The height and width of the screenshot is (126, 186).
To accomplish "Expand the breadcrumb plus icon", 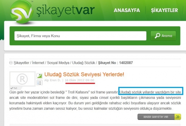I will 11,63.
